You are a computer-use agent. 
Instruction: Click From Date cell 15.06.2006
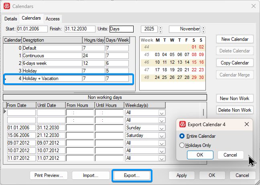(x=21, y=135)
